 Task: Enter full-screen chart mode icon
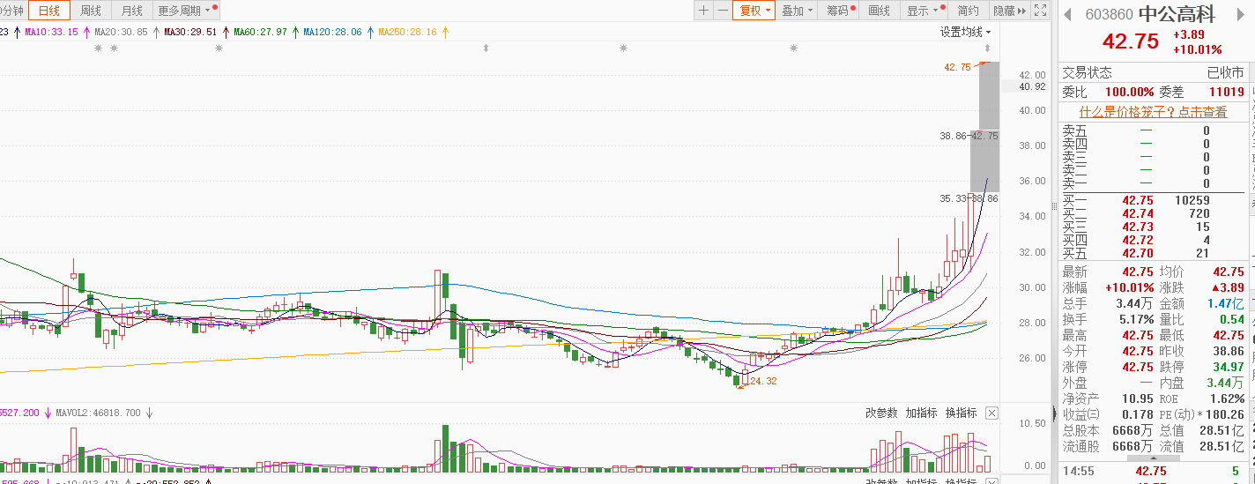[x=1040, y=11]
